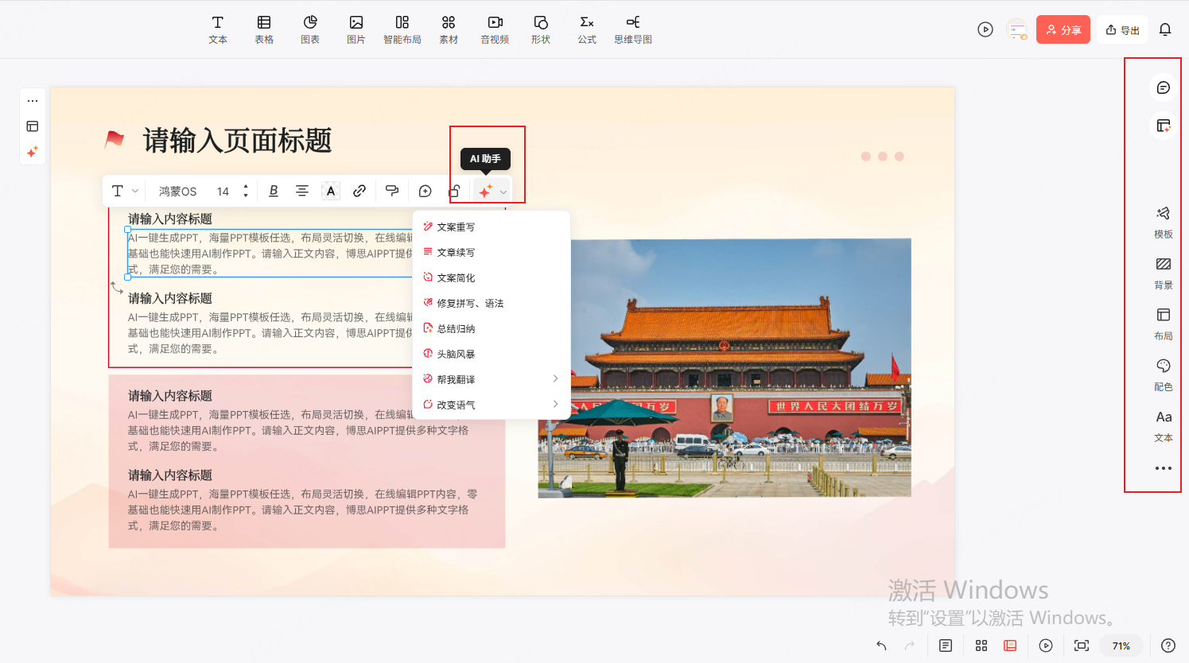This screenshot has width=1189, height=663.
Task: Click the font size field showing 14
Action: (x=223, y=192)
